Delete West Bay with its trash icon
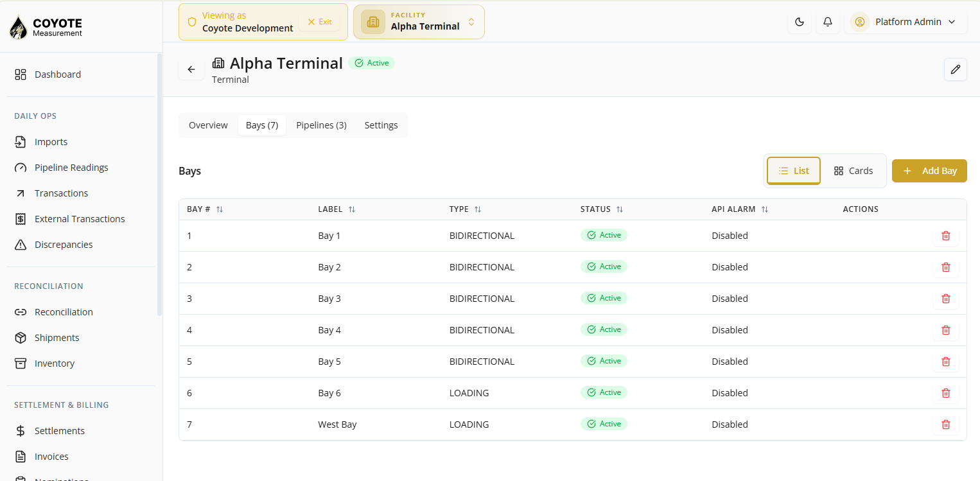The width and height of the screenshot is (980, 481). [x=945, y=424]
